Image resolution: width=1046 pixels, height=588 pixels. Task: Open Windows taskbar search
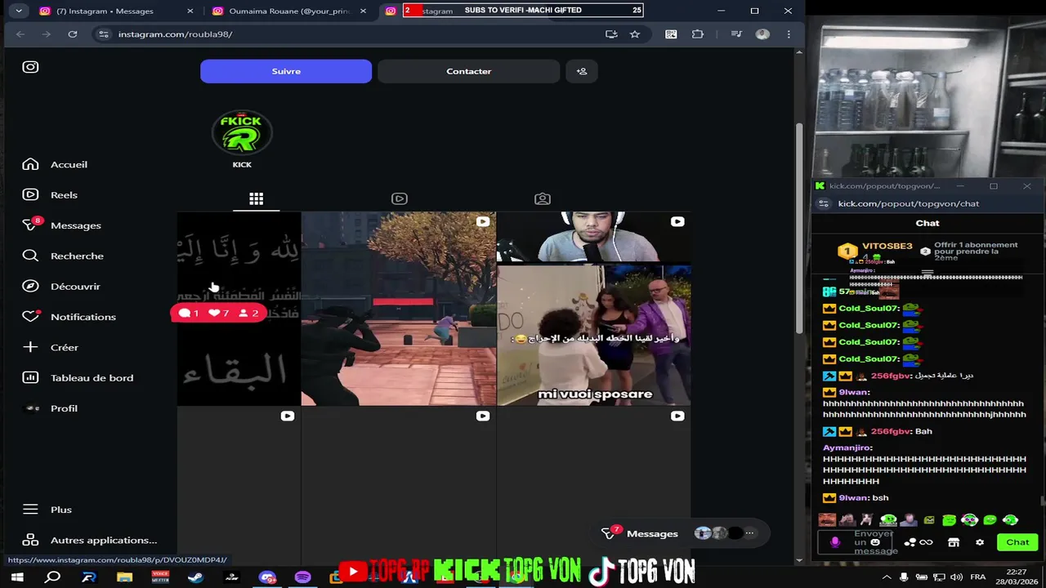coord(53,577)
